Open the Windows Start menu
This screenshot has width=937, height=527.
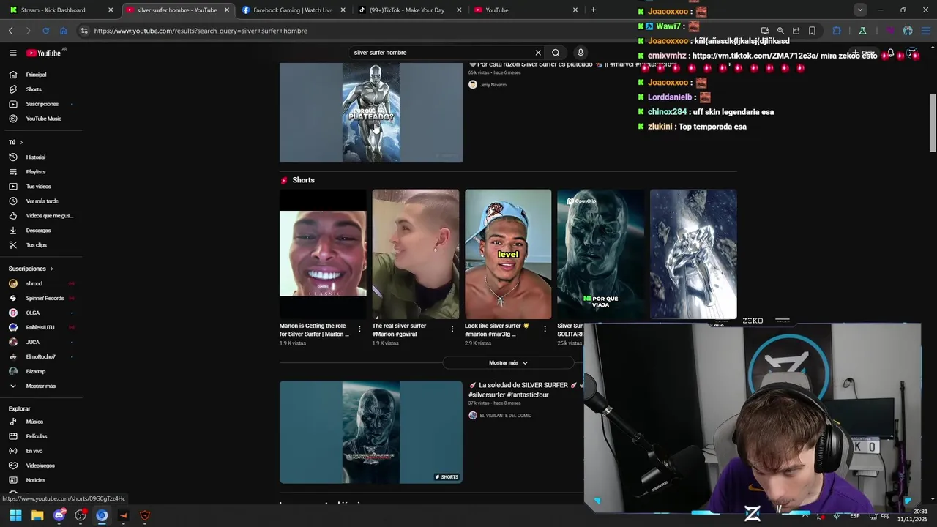click(15, 515)
